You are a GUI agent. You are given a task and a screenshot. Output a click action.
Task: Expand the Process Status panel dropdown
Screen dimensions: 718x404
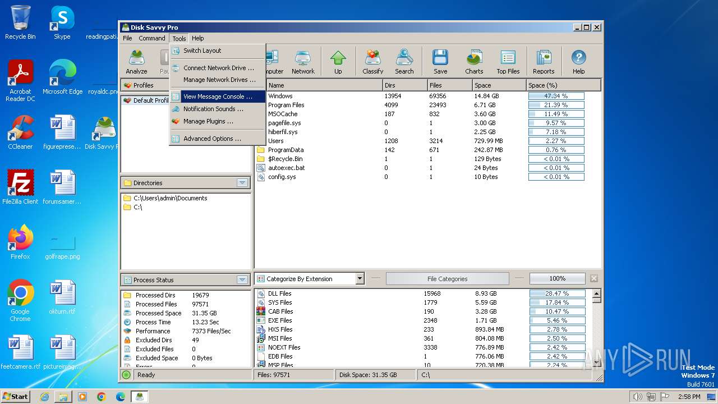(242, 280)
